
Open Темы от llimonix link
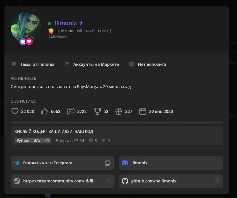(x=37, y=64)
